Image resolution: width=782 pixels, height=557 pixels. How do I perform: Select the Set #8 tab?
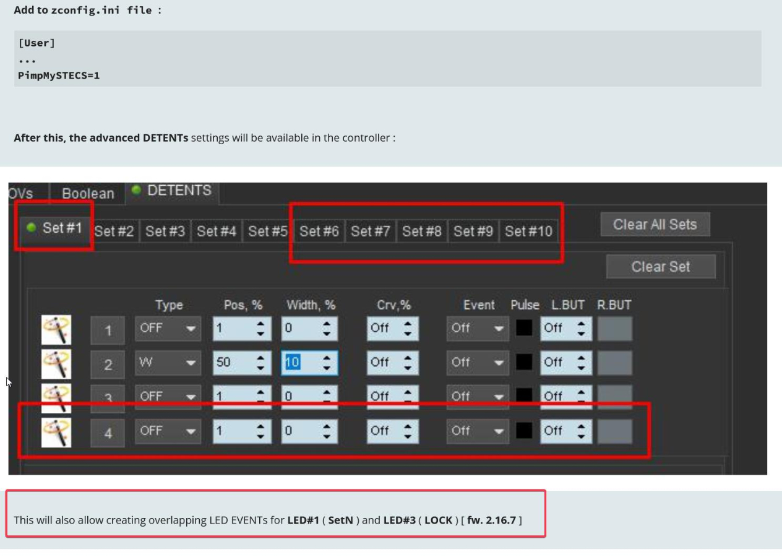point(422,231)
